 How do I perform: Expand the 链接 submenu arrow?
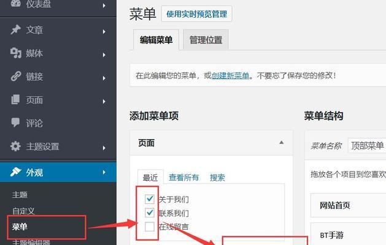coord(104,78)
